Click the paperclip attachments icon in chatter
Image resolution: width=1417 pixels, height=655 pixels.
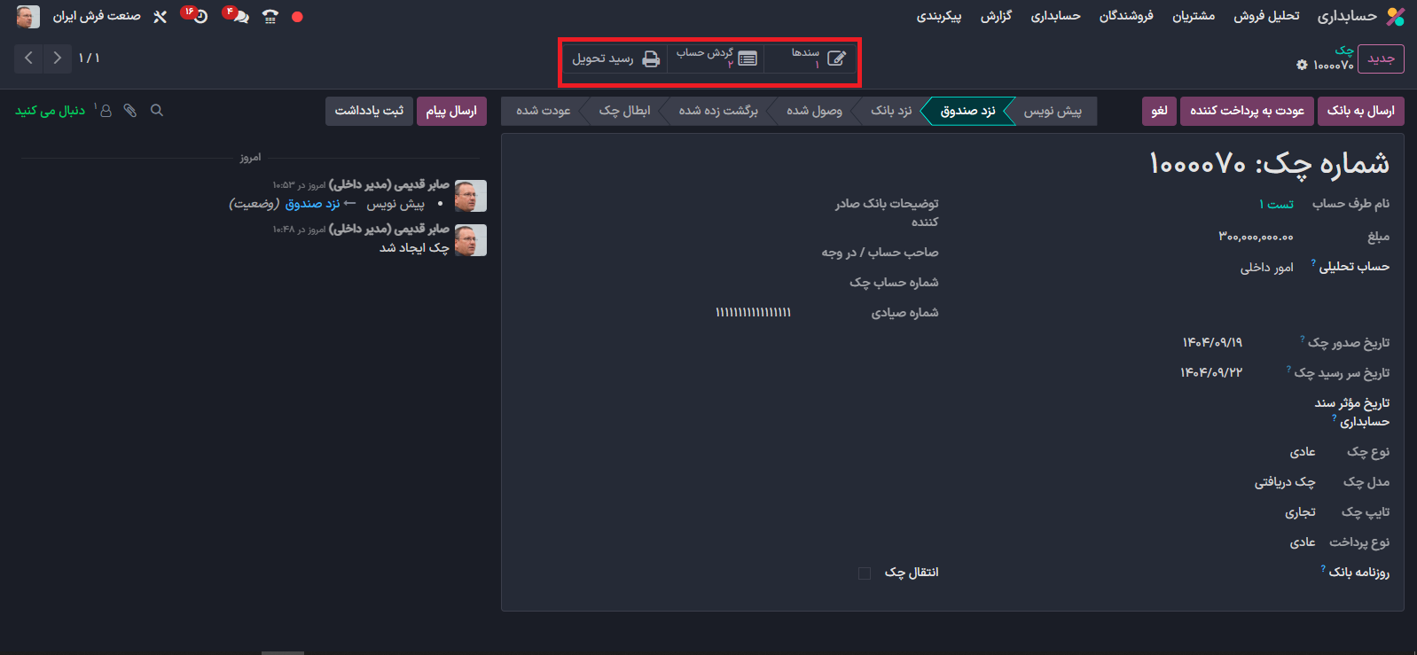[x=130, y=111]
